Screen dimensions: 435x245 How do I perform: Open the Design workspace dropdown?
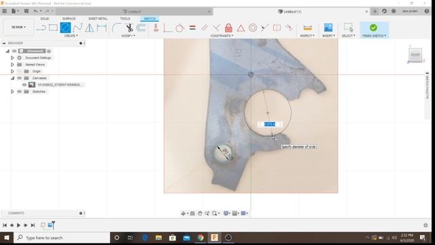click(18, 27)
